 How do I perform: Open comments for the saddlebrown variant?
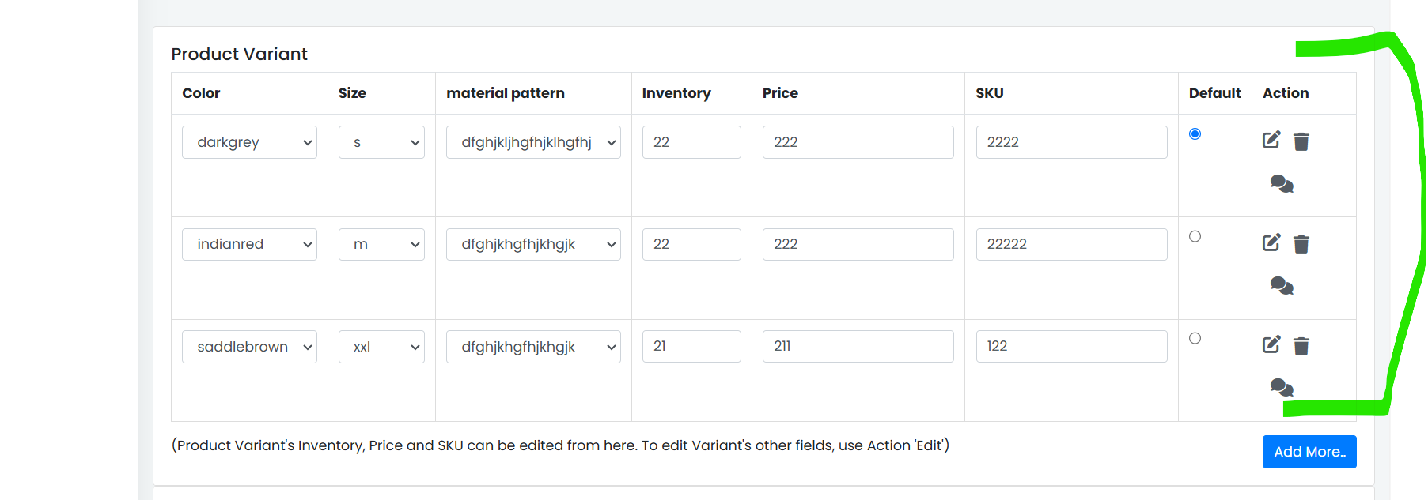pos(1282,388)
